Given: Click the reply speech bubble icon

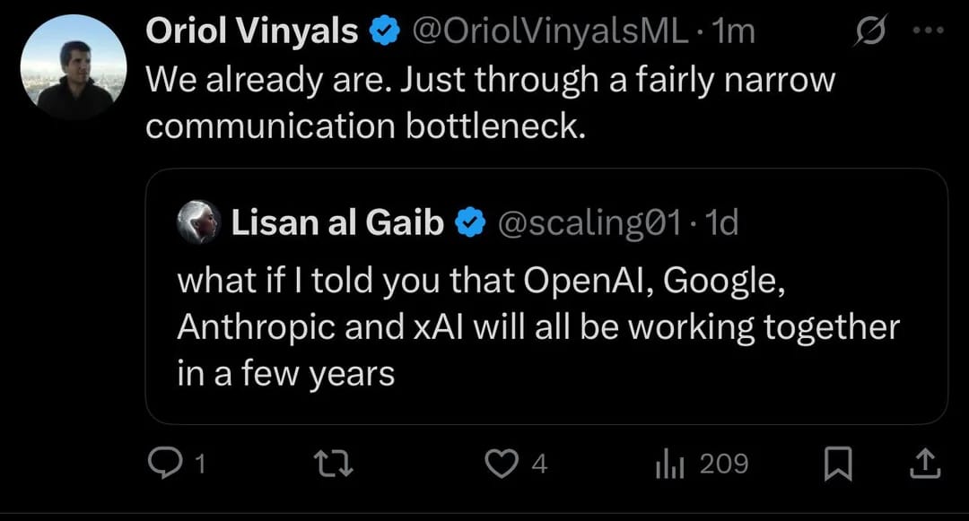Looking at the screenshot, I should [165, 463].
